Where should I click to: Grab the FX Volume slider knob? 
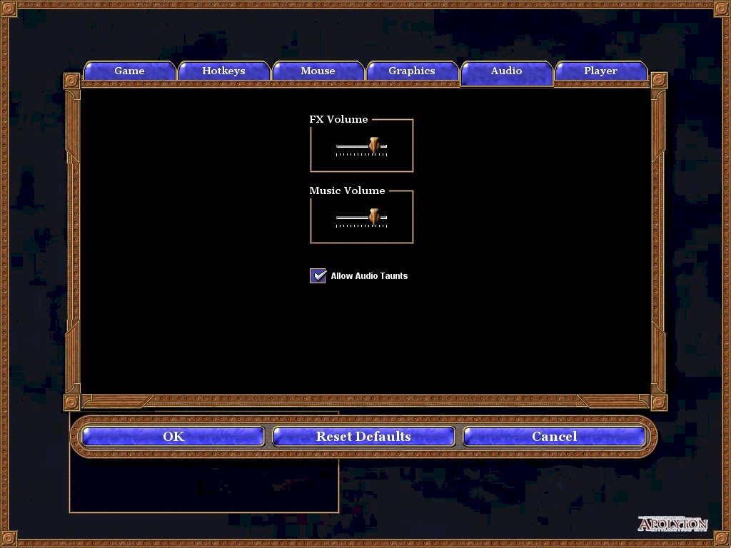coord(374,146)
